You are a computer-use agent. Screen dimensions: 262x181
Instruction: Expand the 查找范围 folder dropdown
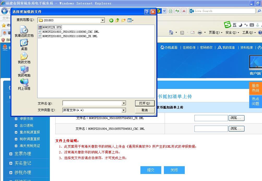point(103,20)
